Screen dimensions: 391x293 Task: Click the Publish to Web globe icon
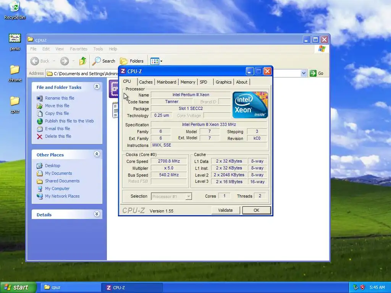coord(40,121)
